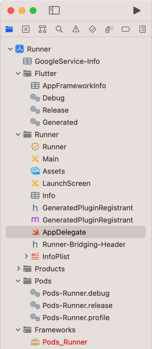The width and height of the screenshot is (152, 349).
Task: Select the AppDelegate Swift file
Action: coord(76,232)
